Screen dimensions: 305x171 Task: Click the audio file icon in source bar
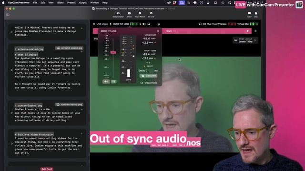[159, 24]
